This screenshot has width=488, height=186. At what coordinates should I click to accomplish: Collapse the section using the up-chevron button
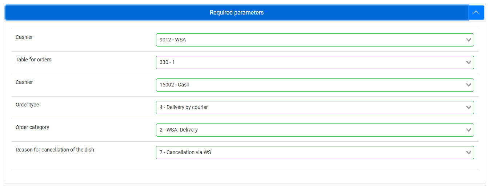[476, 12]
